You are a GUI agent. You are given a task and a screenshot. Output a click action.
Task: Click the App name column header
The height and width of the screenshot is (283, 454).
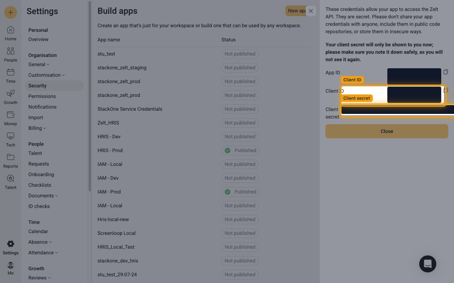coord(109,40)
